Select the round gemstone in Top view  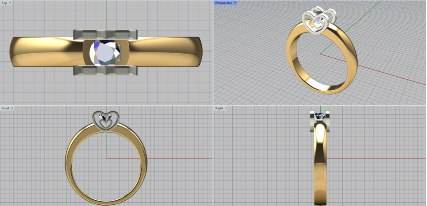105,53
